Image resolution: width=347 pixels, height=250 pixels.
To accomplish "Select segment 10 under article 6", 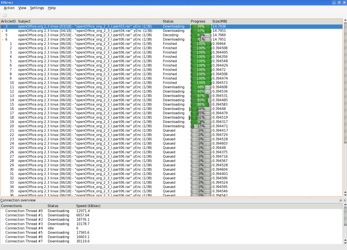I will 171,83.
